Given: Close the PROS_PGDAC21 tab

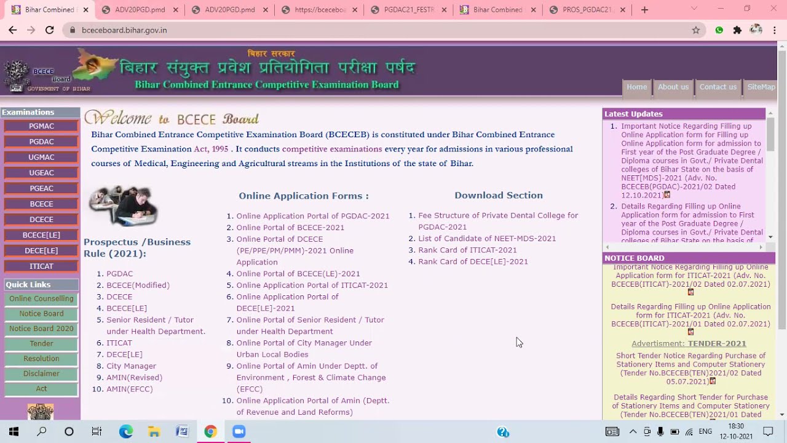Looking at the screenshot, I should pos(623,10).
